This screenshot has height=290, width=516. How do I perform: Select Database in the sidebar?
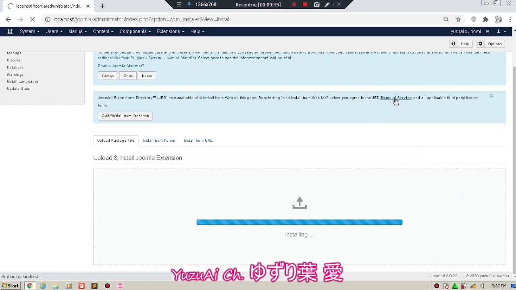(x=15, y=67)
